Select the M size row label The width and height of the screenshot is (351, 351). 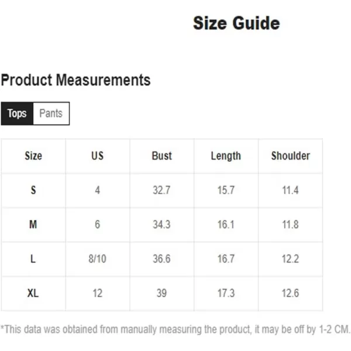click(33, 225)
